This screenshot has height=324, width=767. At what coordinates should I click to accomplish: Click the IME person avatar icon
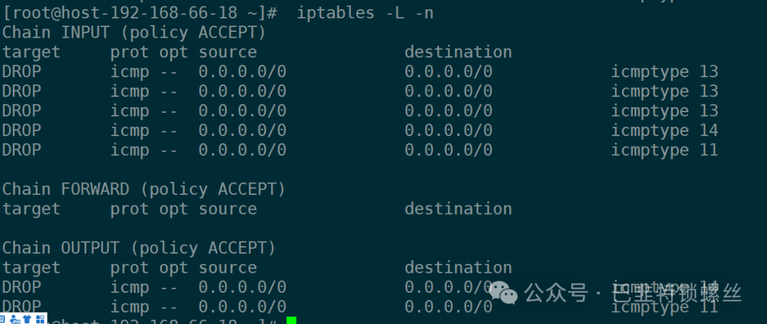tap(14, 319)
